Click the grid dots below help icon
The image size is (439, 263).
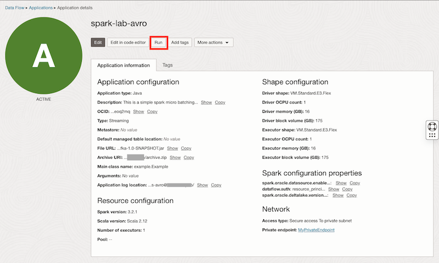[432, 135]
